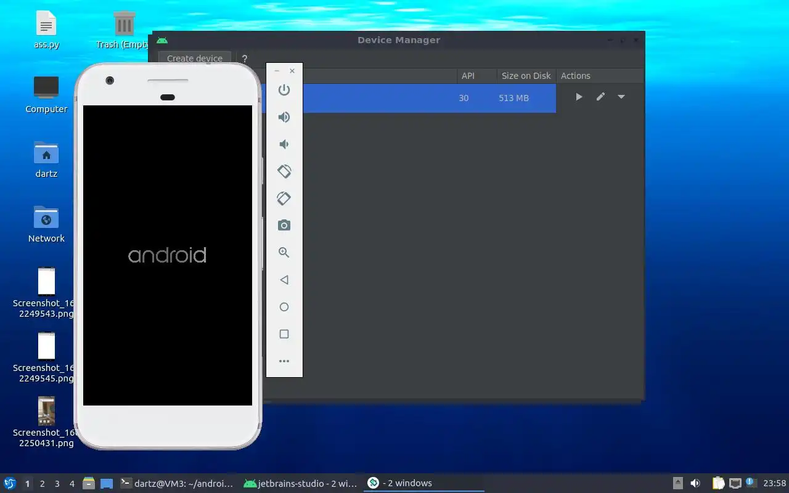Click the emulator phone screen showing android
789x493 pixels.
pos(168,255)
